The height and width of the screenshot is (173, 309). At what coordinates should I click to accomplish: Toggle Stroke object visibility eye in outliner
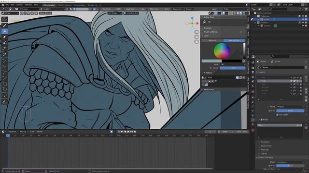[x=303, y=19]
